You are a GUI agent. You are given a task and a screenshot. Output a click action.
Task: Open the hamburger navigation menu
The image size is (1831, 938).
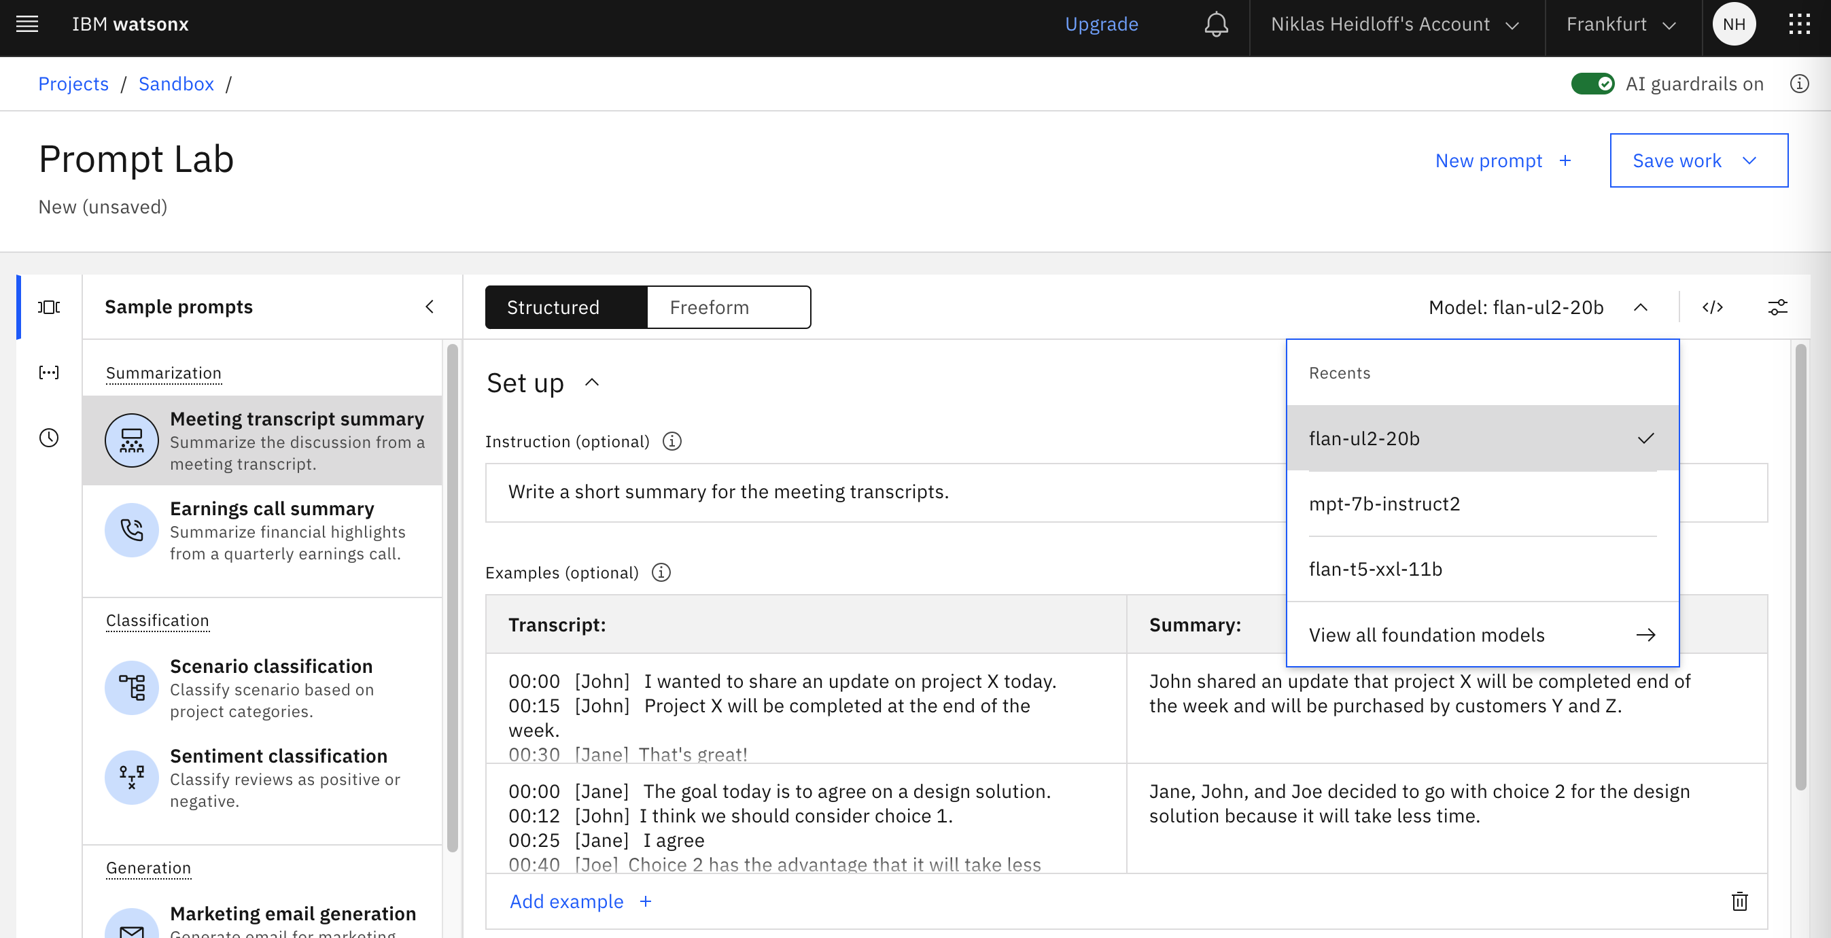pyautogui.click(x=27, y=24)
